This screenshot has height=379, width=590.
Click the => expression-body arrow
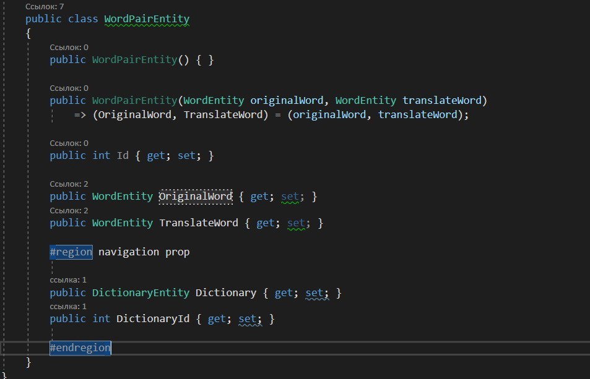point(80,115)
